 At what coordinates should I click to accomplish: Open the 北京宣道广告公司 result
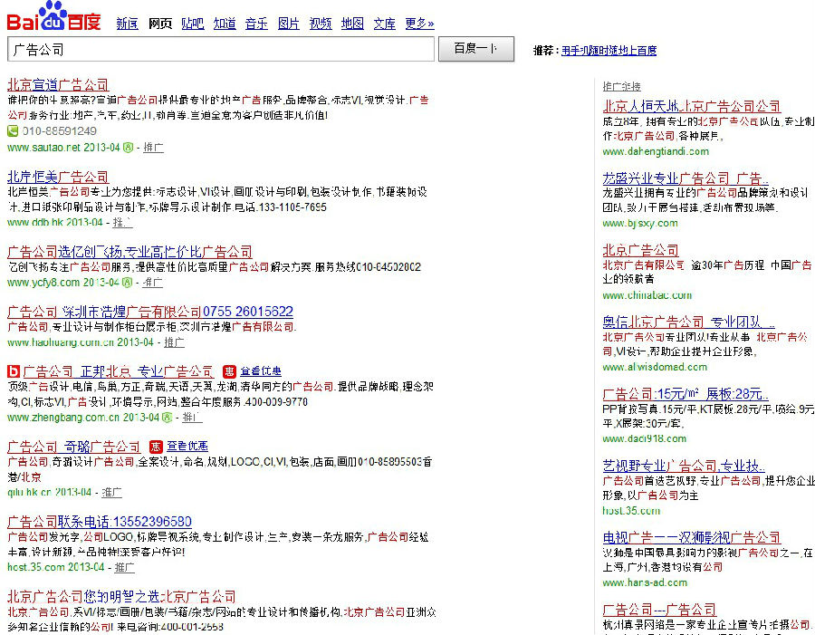[x=58, y=85]
